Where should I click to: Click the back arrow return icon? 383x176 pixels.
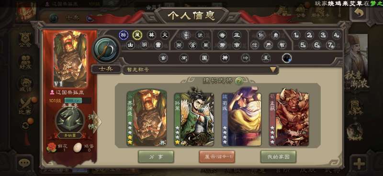click(358, 13)
